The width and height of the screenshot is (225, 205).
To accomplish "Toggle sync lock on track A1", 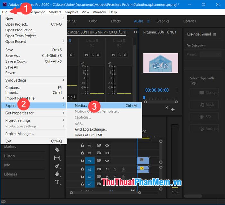I will pyautogui.click(x=99, y=169).
